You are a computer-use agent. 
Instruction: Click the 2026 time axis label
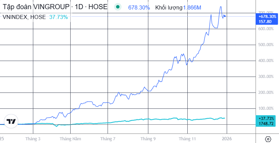(226, 139)
